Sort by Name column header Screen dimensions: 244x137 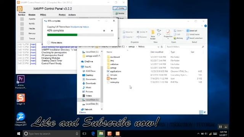click(x=109, y=52)
